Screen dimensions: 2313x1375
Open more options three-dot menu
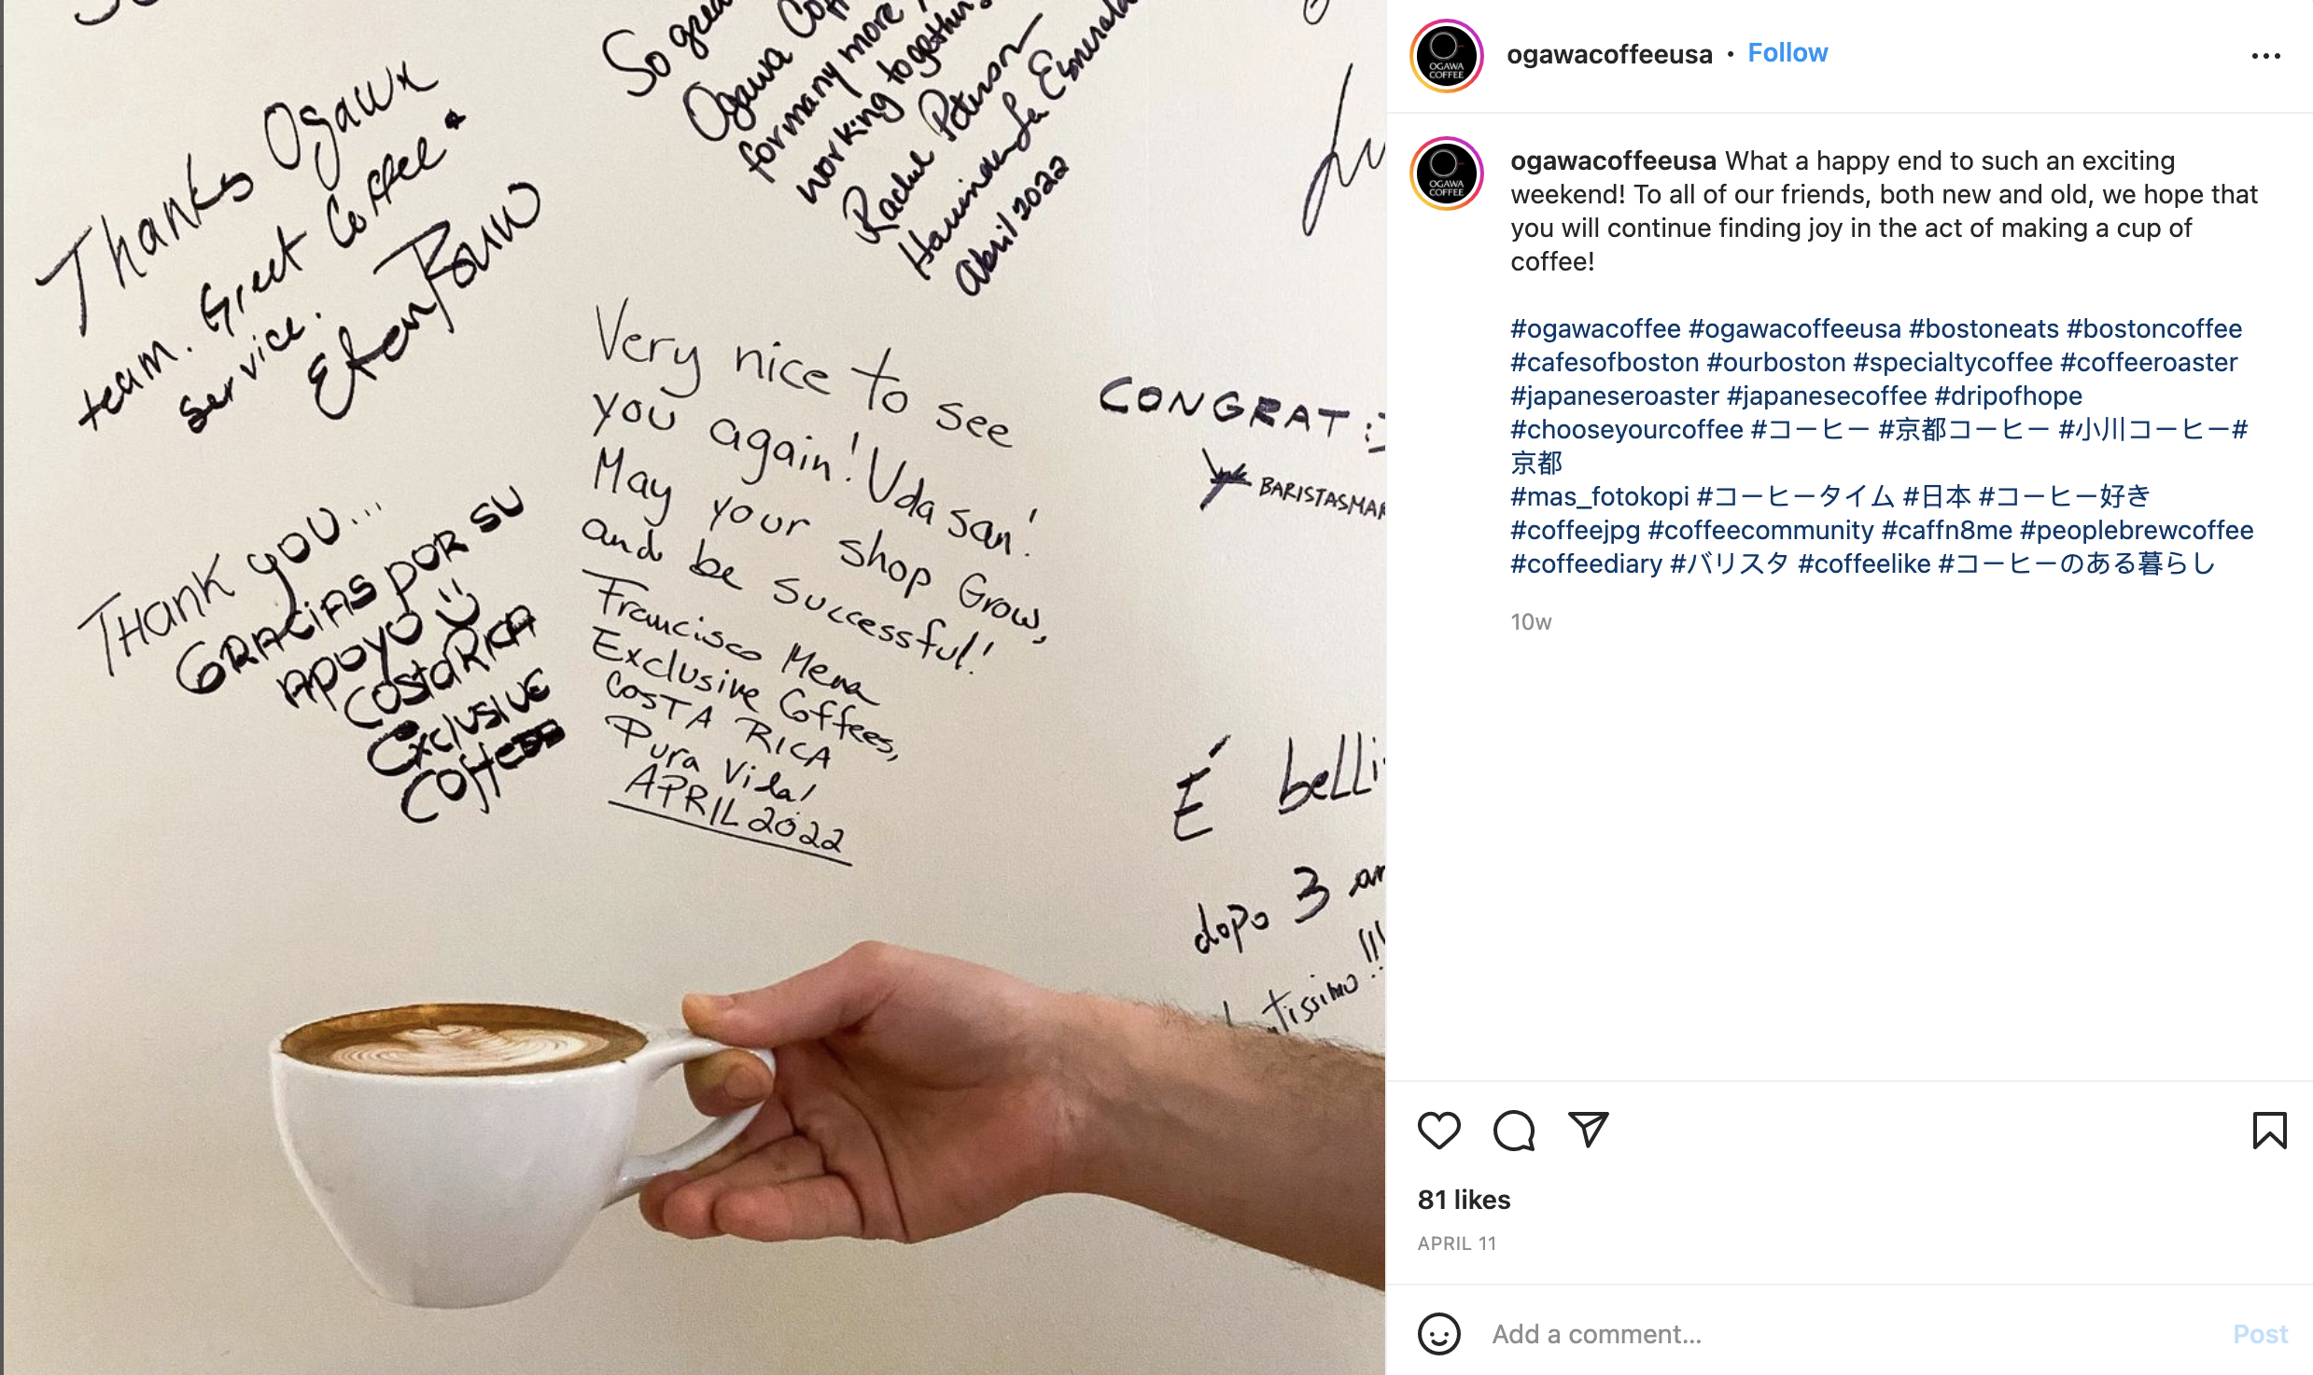point(2265,56)
